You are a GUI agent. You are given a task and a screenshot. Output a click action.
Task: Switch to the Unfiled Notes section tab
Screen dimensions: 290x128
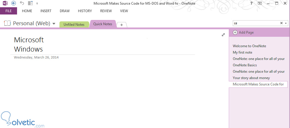click(74, 25)
